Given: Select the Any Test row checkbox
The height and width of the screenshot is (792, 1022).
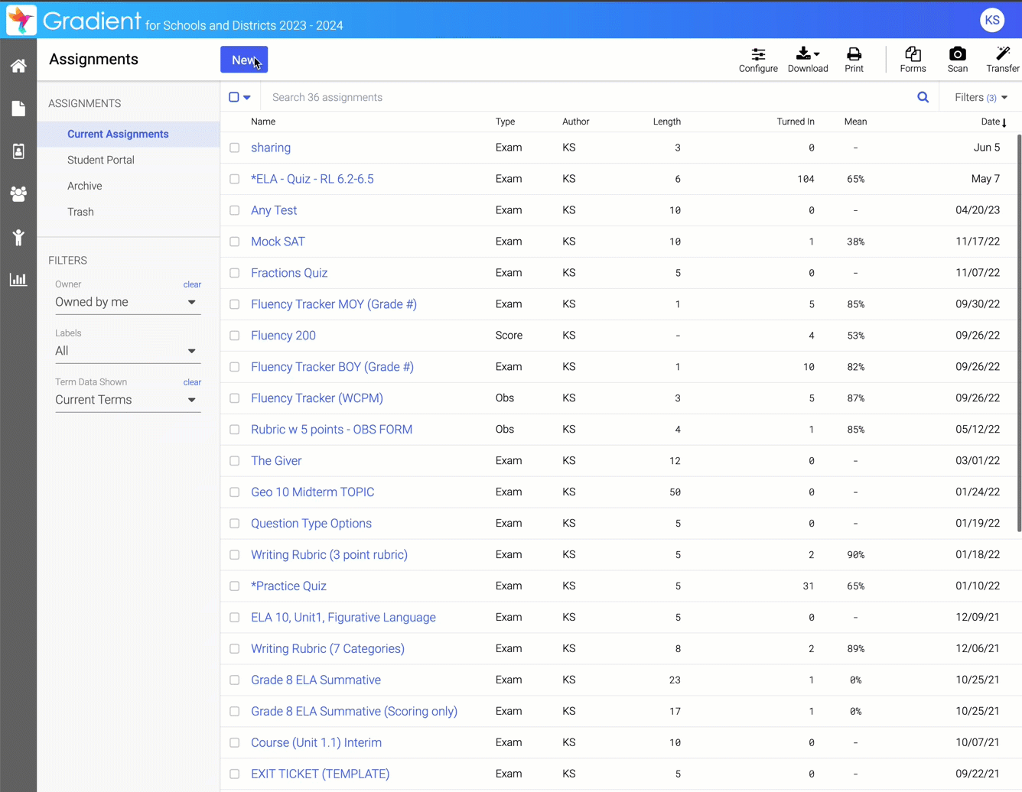Looking at the screenshot, I should pyautogui.click(x=235, y=210).
